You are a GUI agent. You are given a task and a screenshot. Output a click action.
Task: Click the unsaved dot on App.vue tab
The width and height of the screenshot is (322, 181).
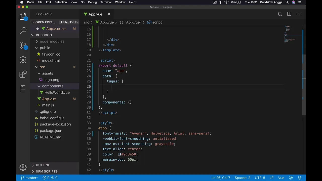pyautogui.click(x=109, y=14)
